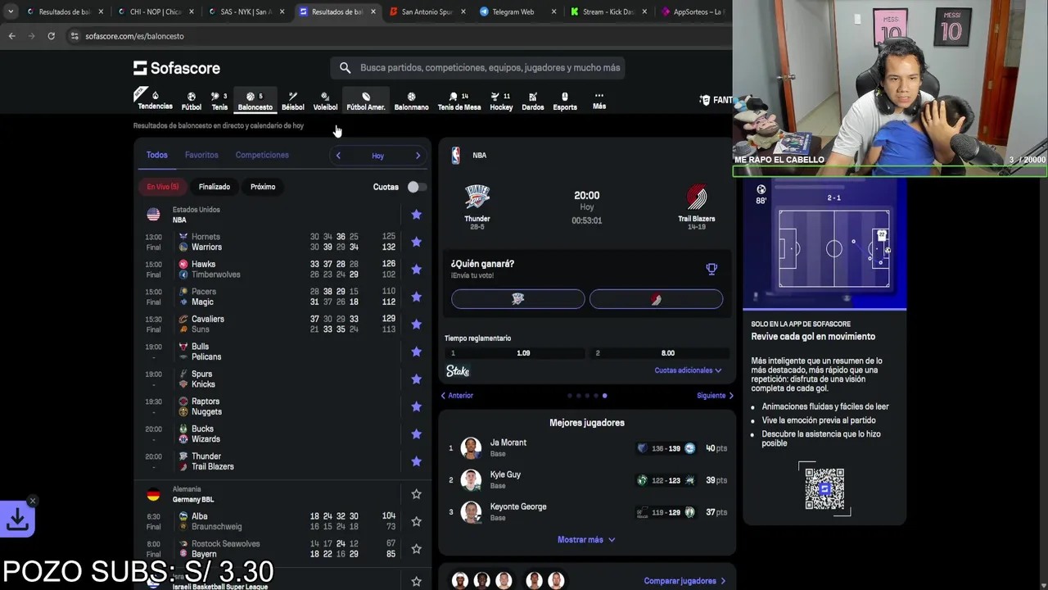Switch to the Favoritos tab
Viewport: 1048px width, 590px height.
coord(201,155)
